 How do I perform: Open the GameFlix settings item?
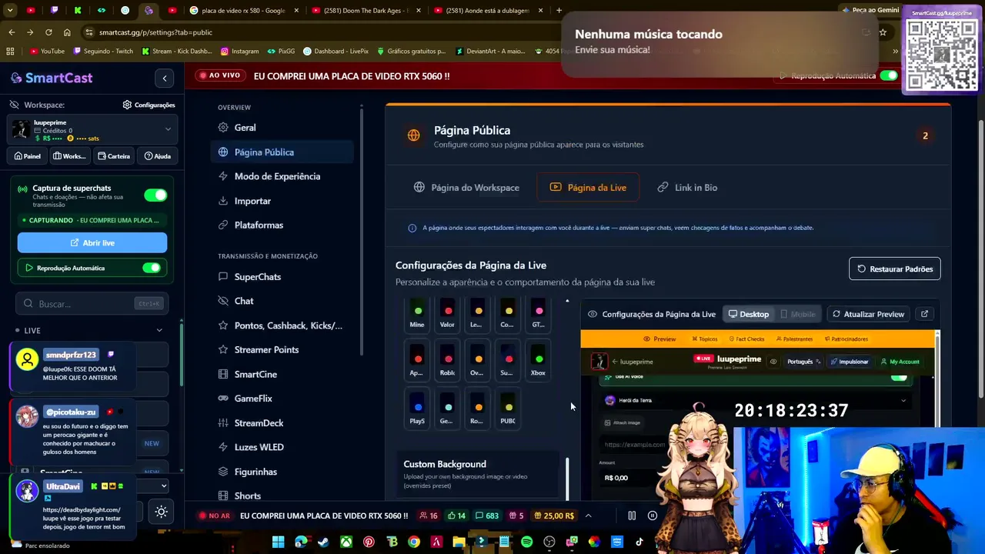click(282, 399)
